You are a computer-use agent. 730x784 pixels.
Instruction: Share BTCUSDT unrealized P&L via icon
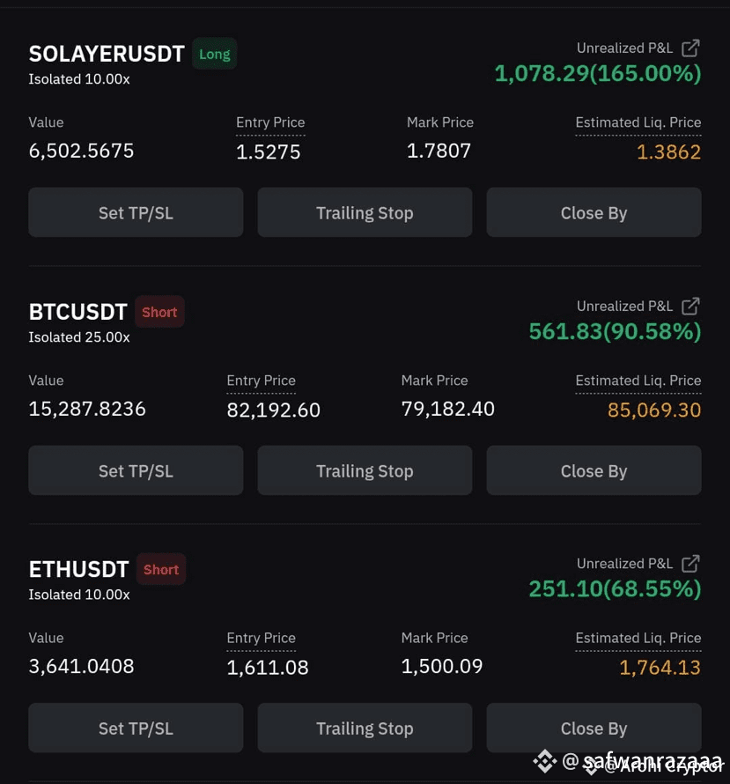click(690, 306)
